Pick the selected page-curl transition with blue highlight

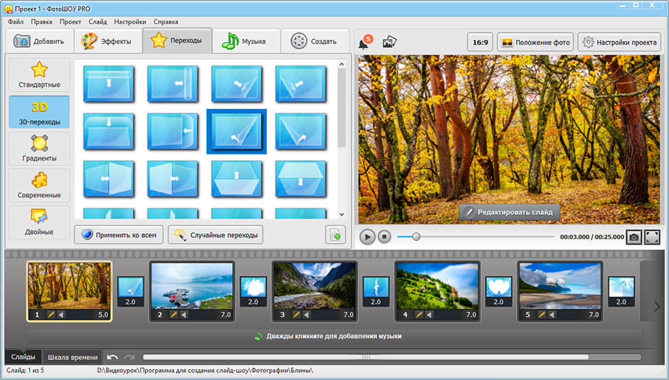[236, 132]
